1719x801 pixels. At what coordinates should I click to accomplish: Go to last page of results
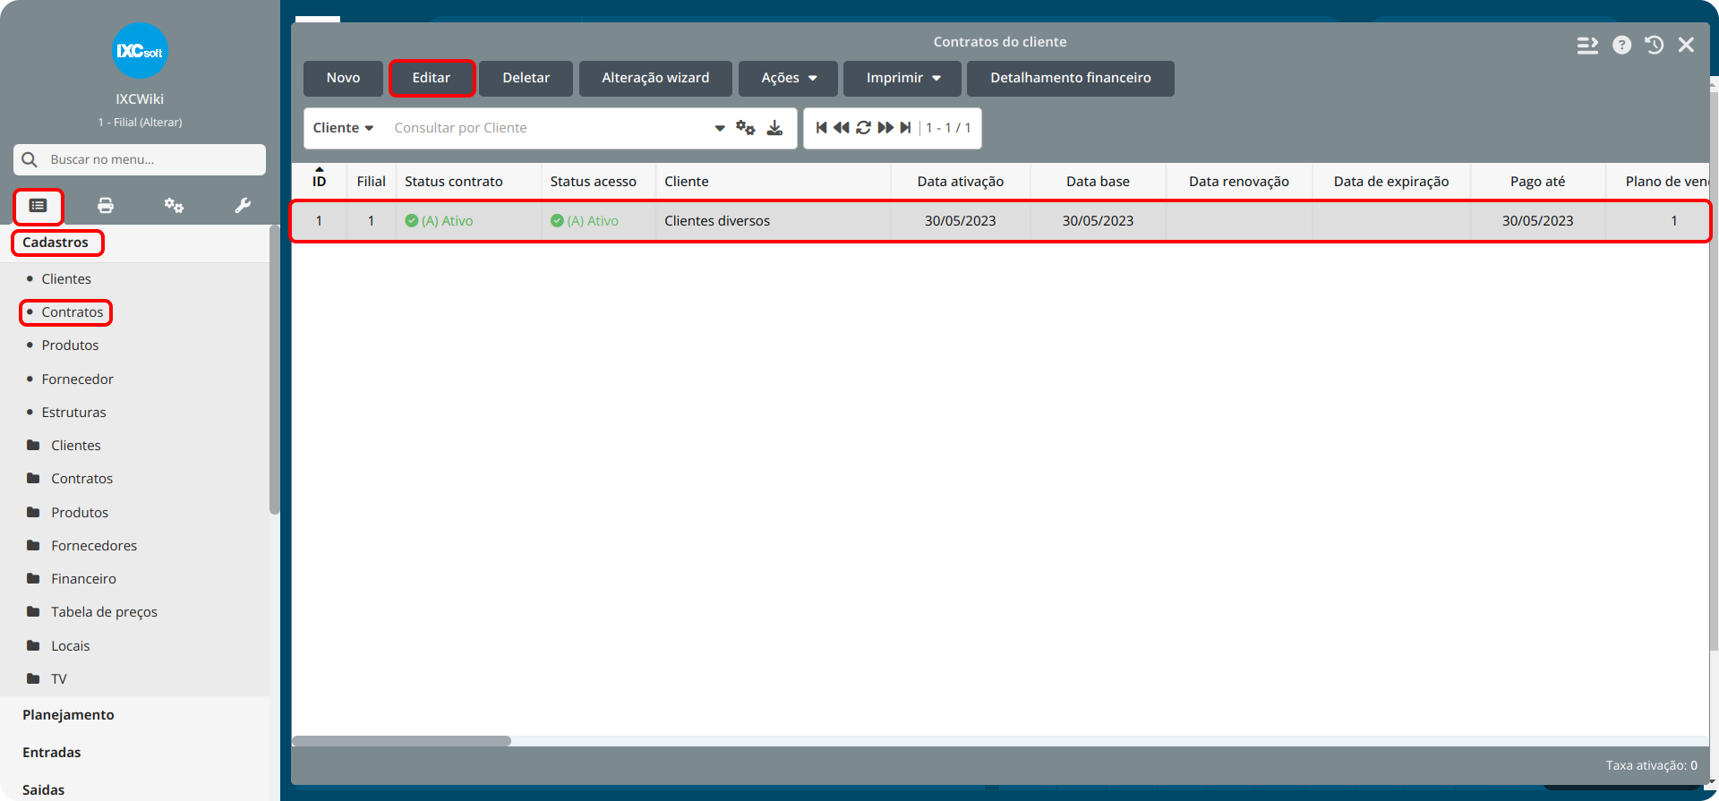point(905,128)
